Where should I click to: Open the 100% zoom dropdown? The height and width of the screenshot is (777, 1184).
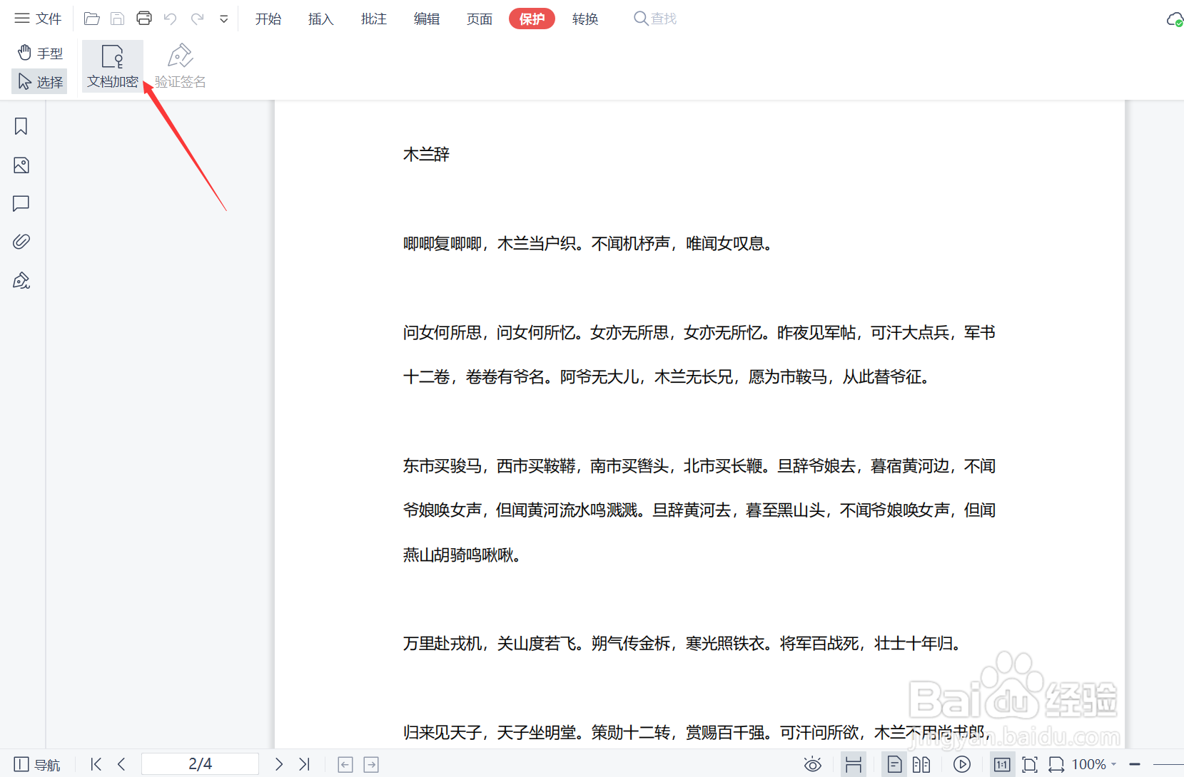coord(1094,765)
